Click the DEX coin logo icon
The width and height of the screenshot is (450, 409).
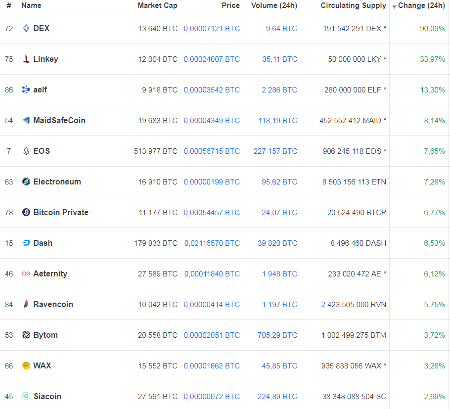pos(26,28)
